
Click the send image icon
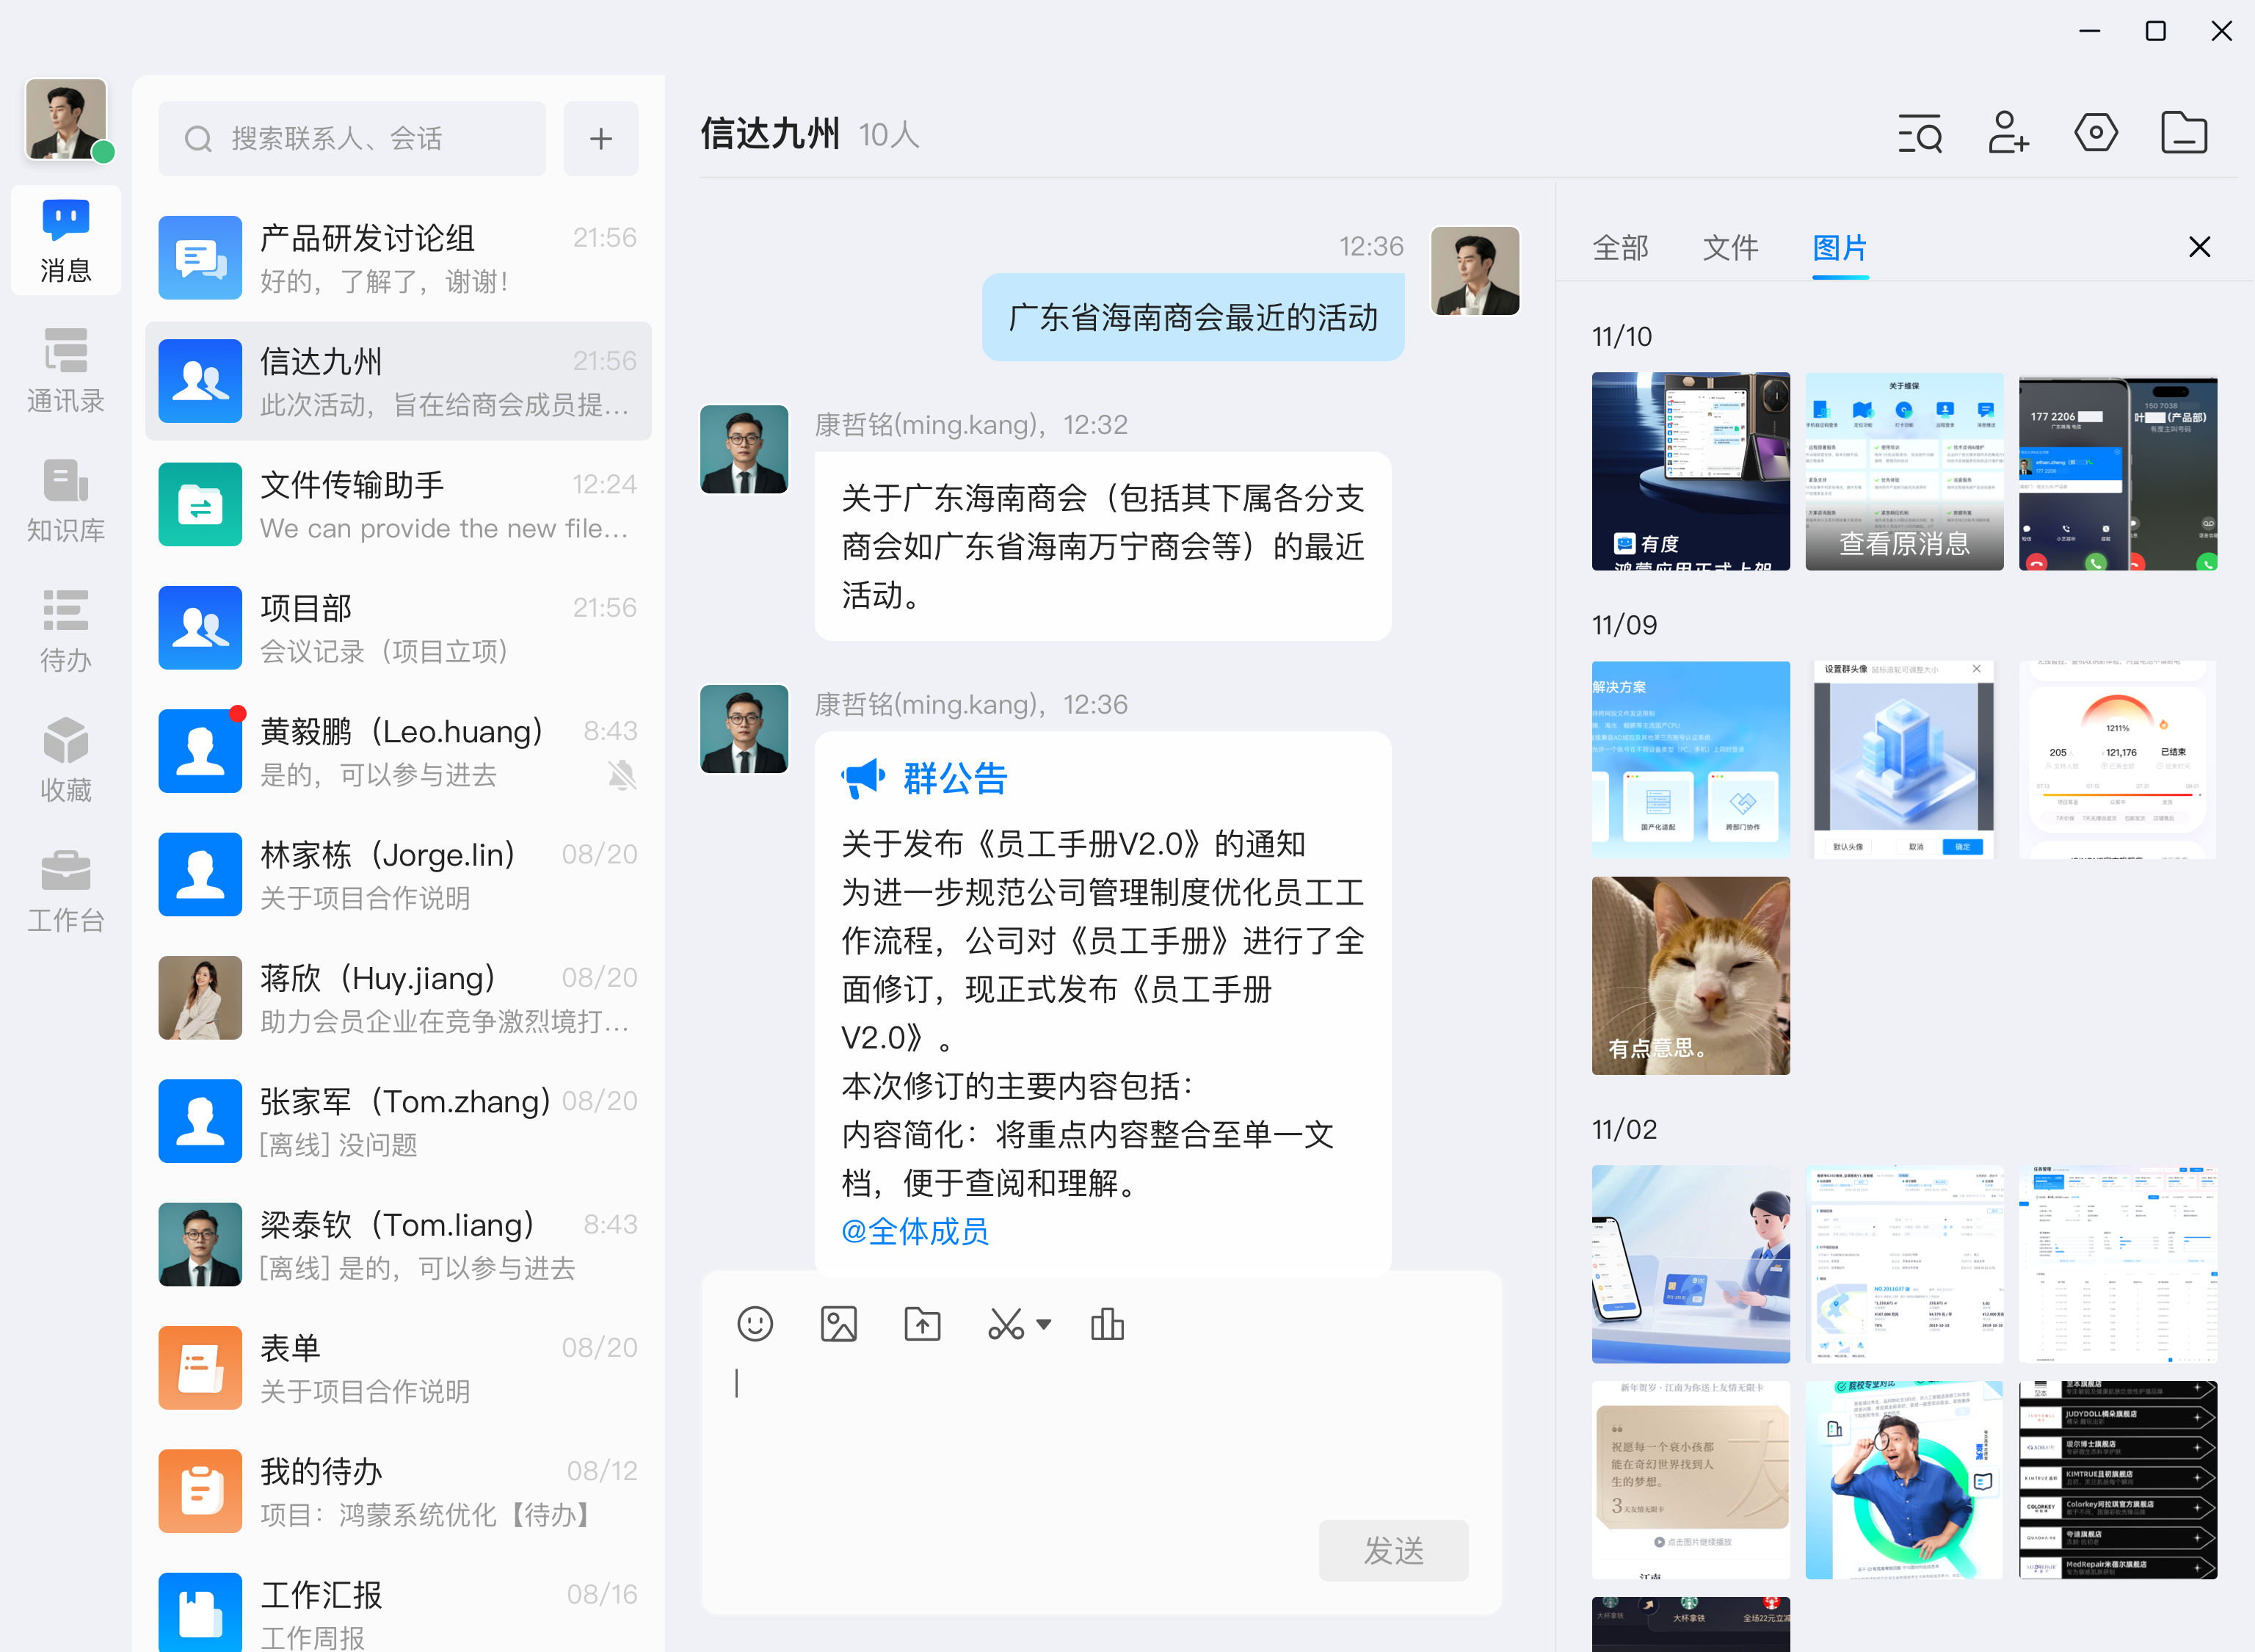point(838,1324)
